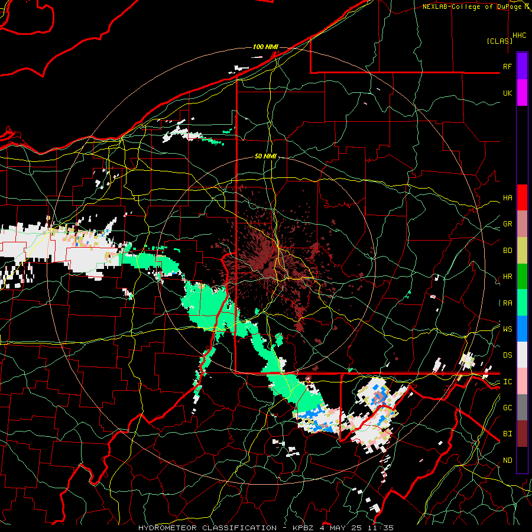The image size is (532, 532).
Task: Select the brown BI biological swatch
Action: pos(522,434)
